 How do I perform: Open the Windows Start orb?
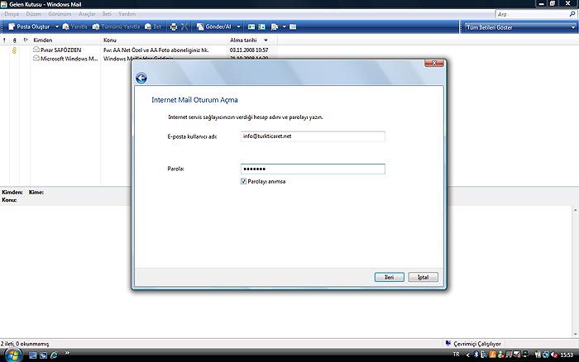tap(13, 355)
